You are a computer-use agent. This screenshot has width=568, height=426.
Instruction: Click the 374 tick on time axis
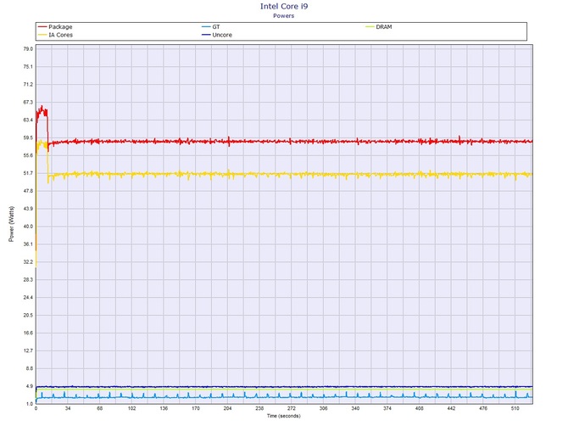coord(387,408)
